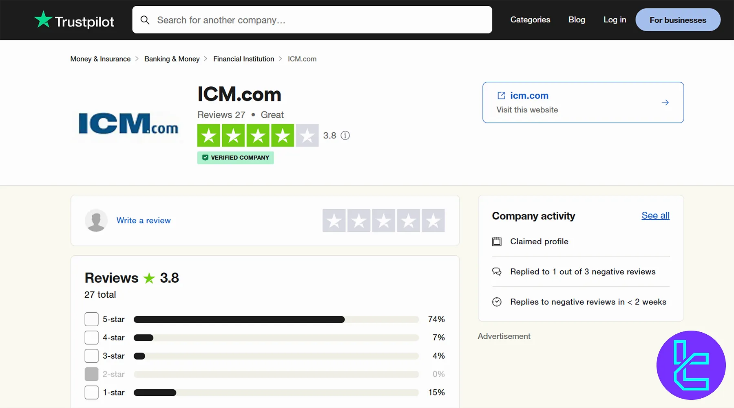Click the 1-star 15% rating bar
Screen dimensions: 734x408
pyautogui.click(x=276, y=393)
